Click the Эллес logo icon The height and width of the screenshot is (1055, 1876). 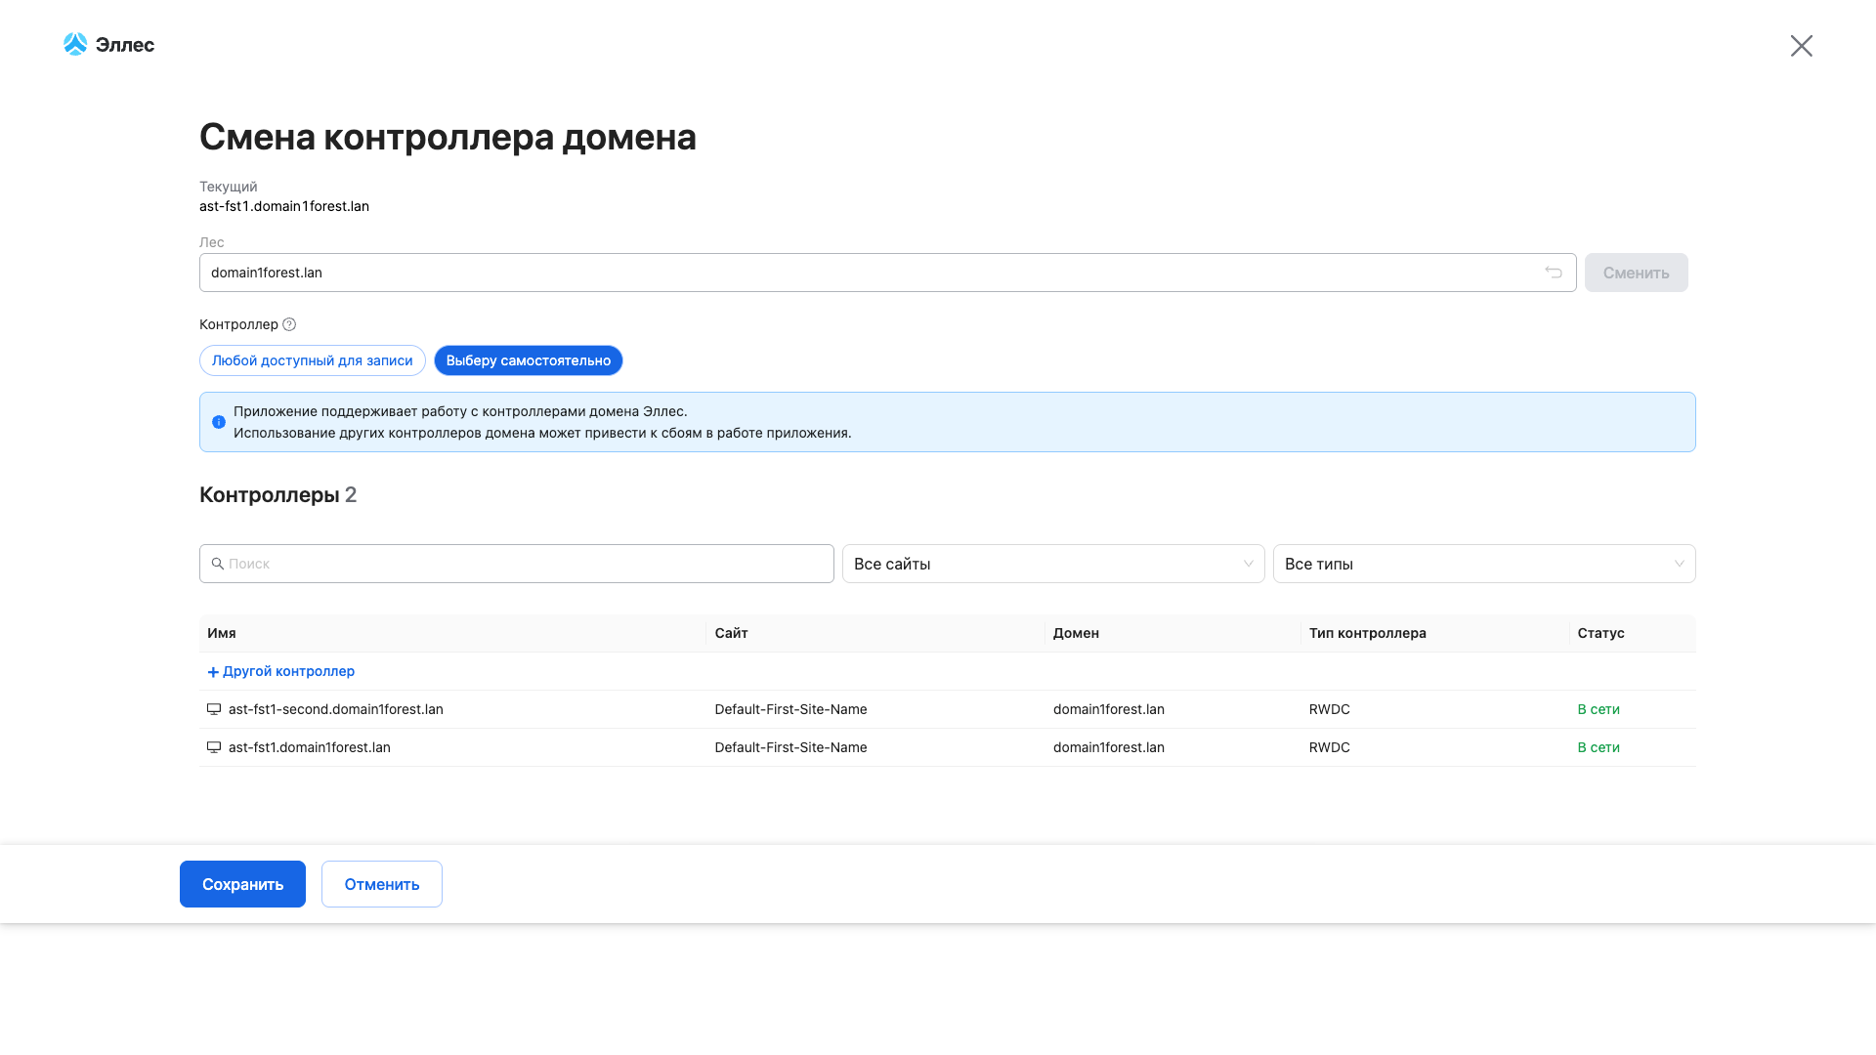(x=75, y=44)
